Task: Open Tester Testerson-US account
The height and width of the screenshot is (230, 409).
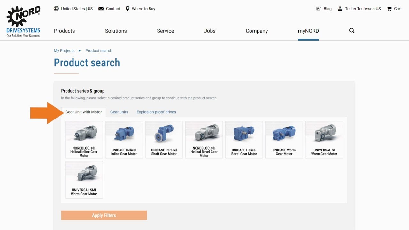Action: (x=363, y=9)
